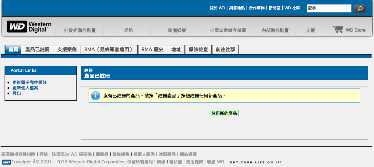Open the WD 社群 top link
This screenshot has width=374, height=167.
292,8
